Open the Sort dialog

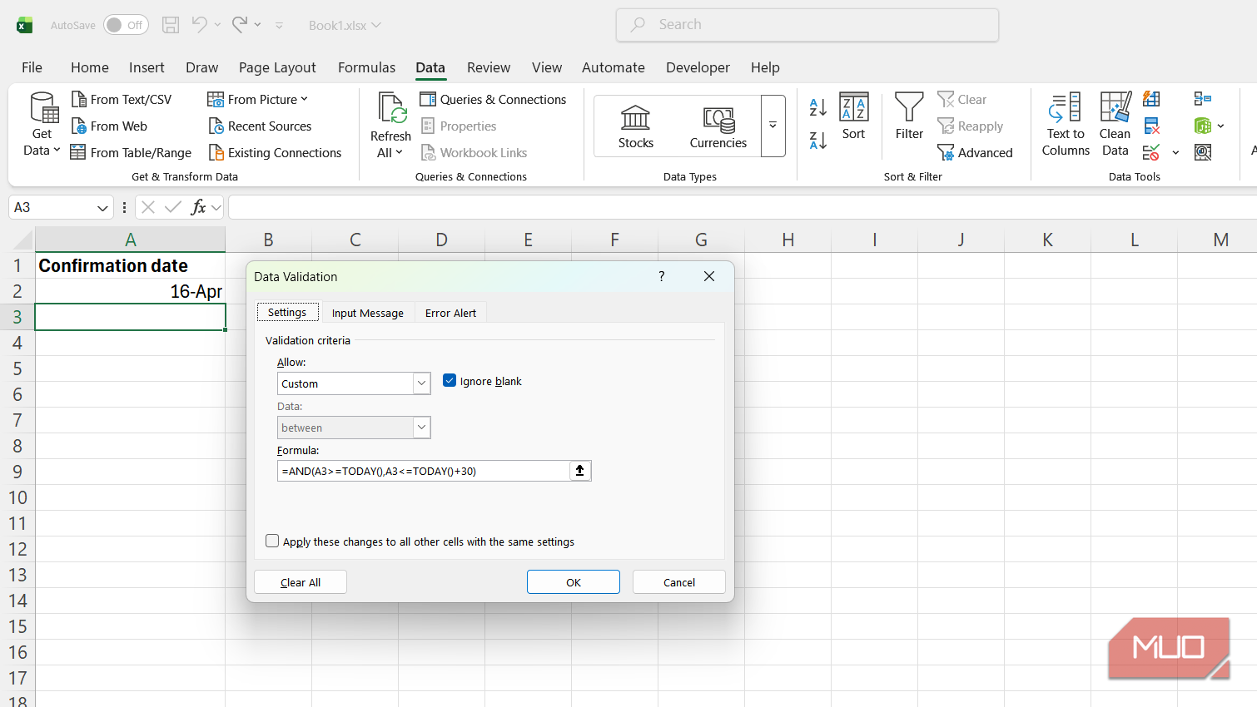853,116
